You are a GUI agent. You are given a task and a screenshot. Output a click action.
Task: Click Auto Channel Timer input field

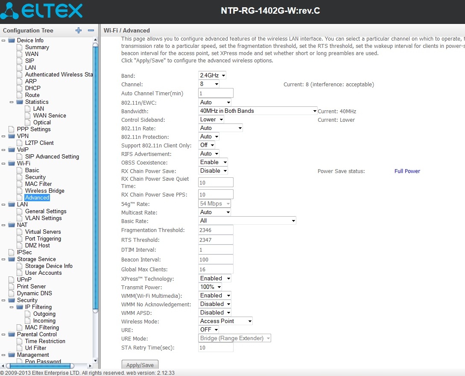(216, 93)
